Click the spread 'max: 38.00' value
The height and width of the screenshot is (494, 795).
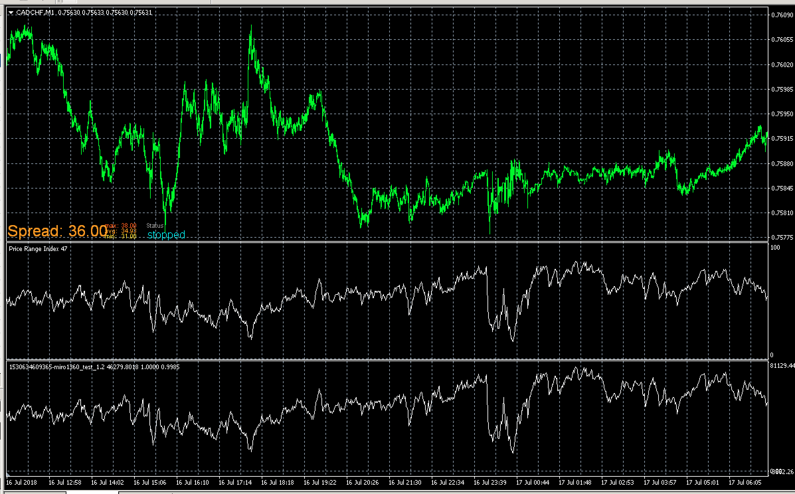(x=121, y=226)
